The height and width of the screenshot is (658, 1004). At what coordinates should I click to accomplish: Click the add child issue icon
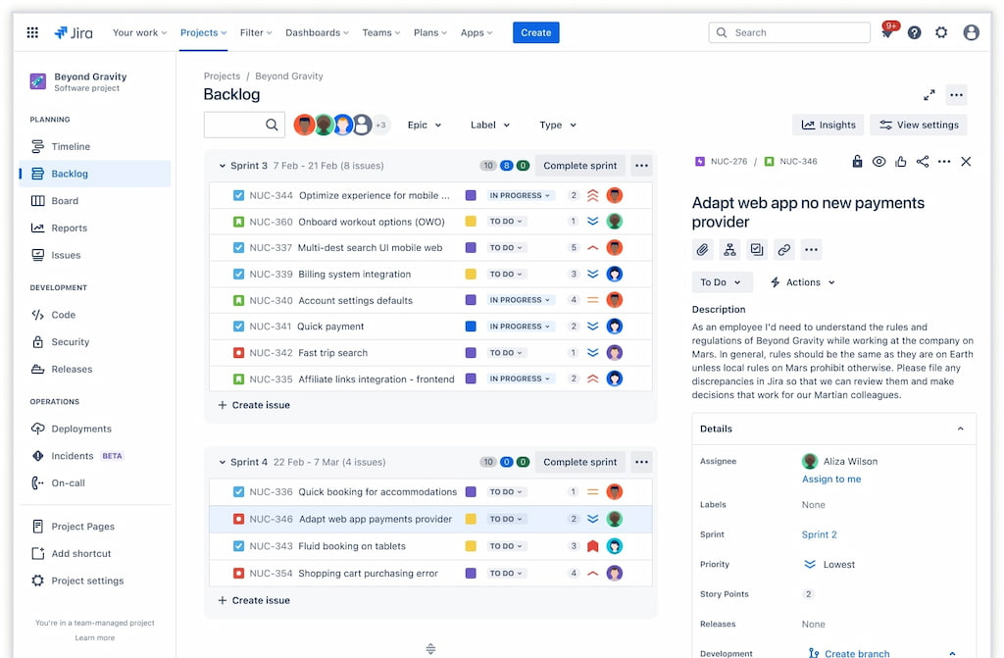(729, 249)
